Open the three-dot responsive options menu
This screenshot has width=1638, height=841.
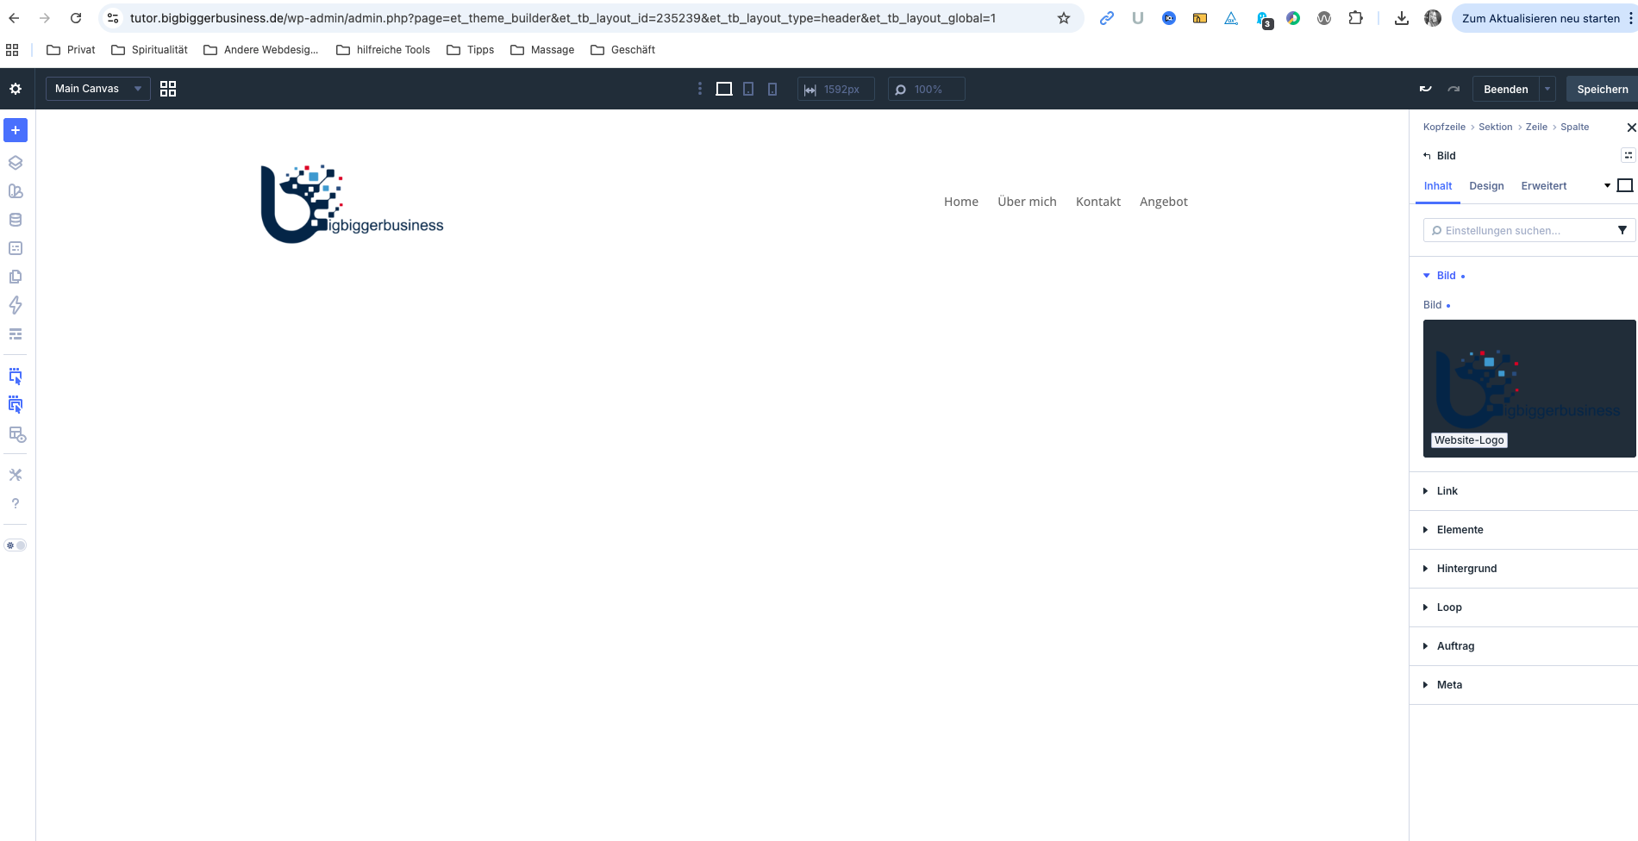click(x=699, y=89)
